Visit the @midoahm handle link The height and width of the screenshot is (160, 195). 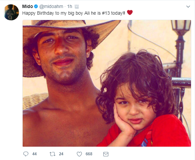tap(51, 6)
